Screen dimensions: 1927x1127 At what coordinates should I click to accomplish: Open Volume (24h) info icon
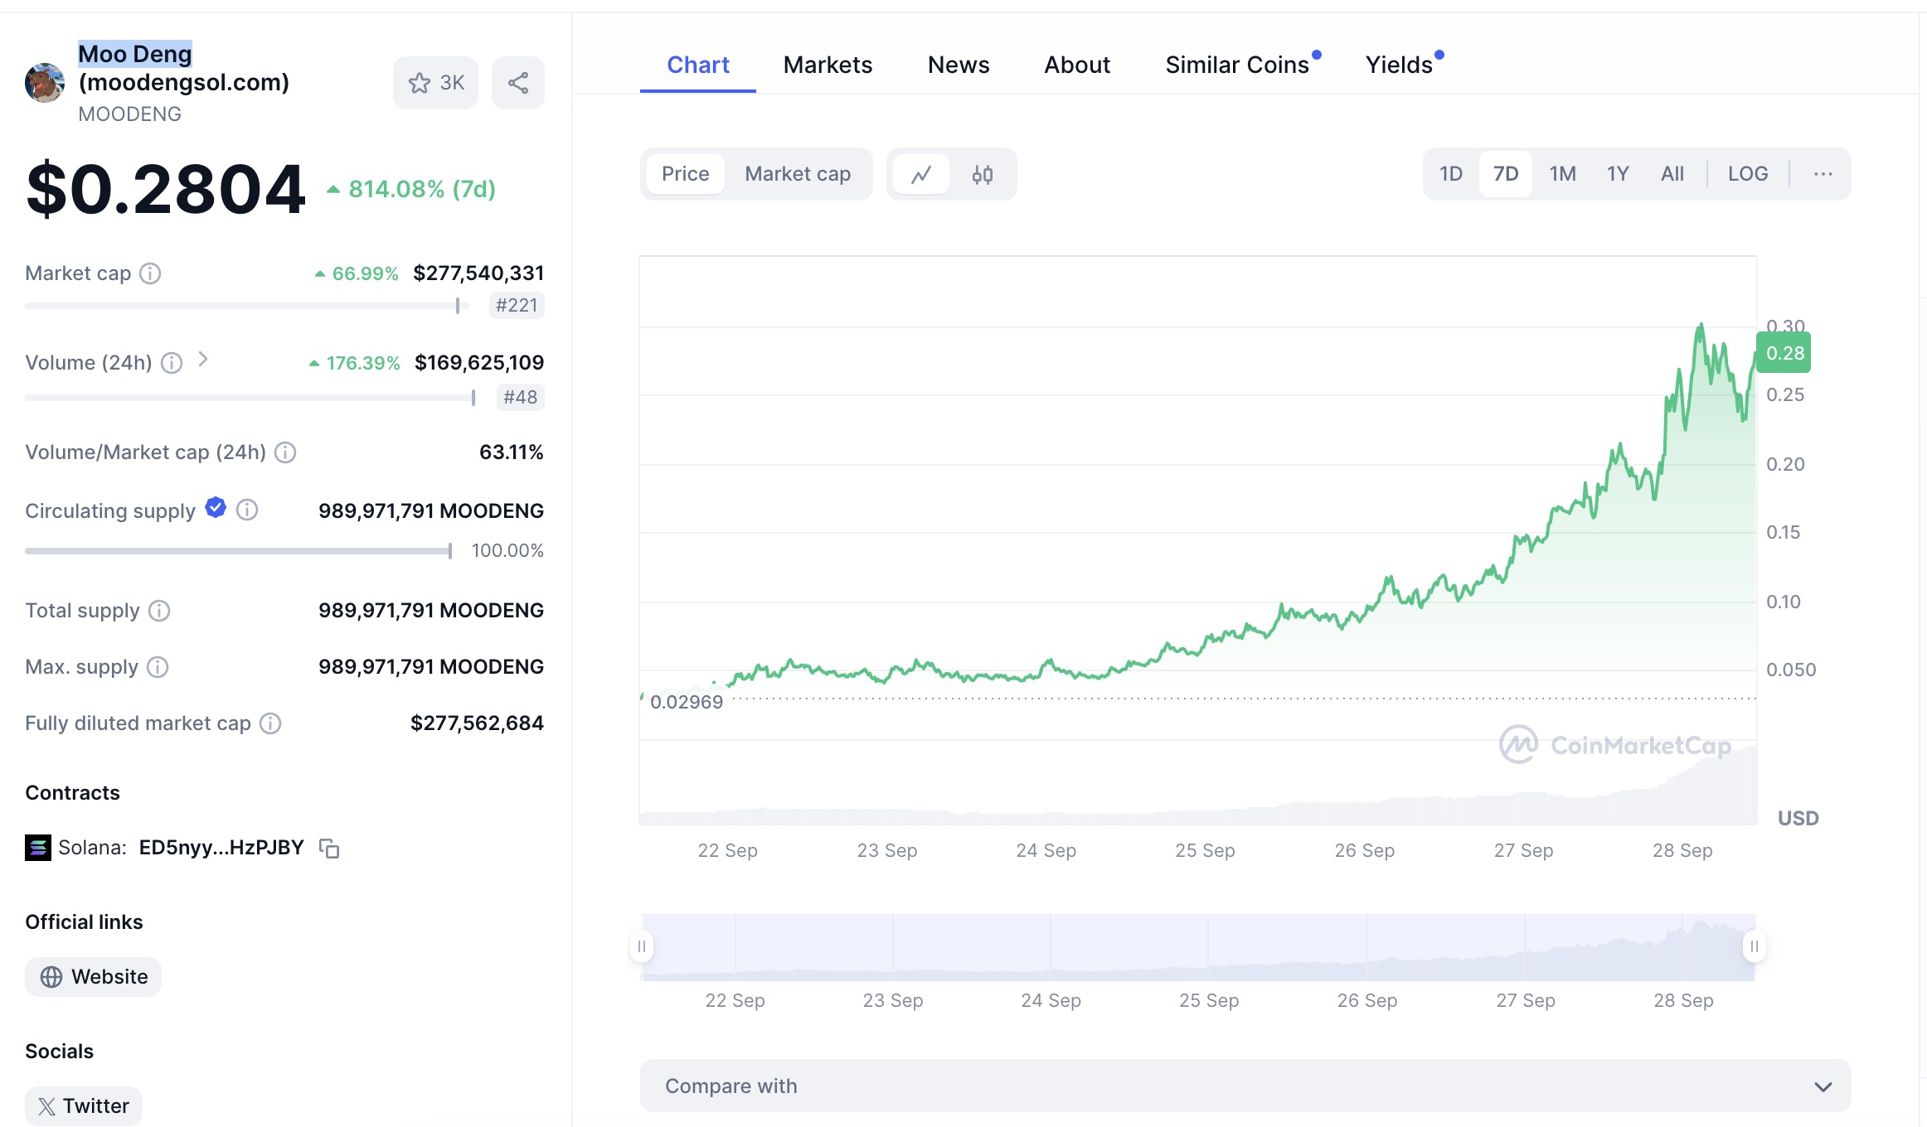pos(172,363)
